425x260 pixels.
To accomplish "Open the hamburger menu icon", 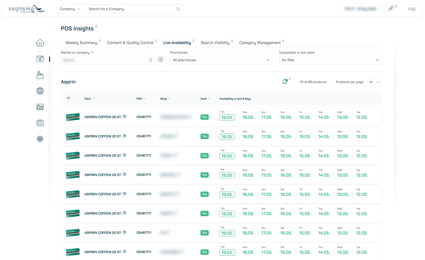I will pyautogui.click(x=412, y=9).
